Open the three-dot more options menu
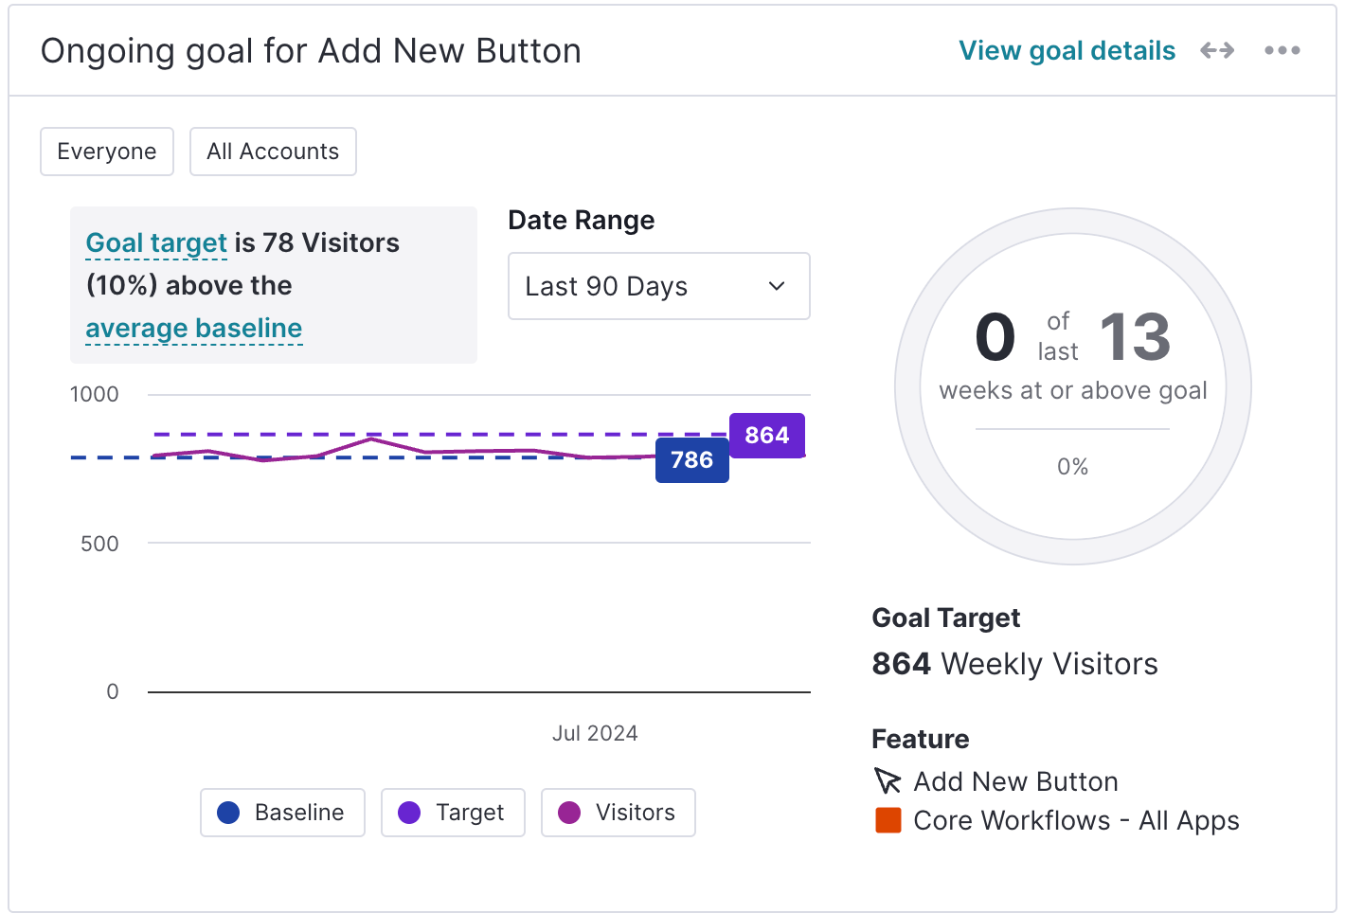 pyautogui.click(x=1282, y=50)
